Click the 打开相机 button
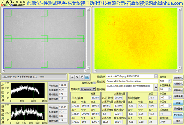Image resolution: width=184 pixels, height=125 pixels. [x=178, y=84]
